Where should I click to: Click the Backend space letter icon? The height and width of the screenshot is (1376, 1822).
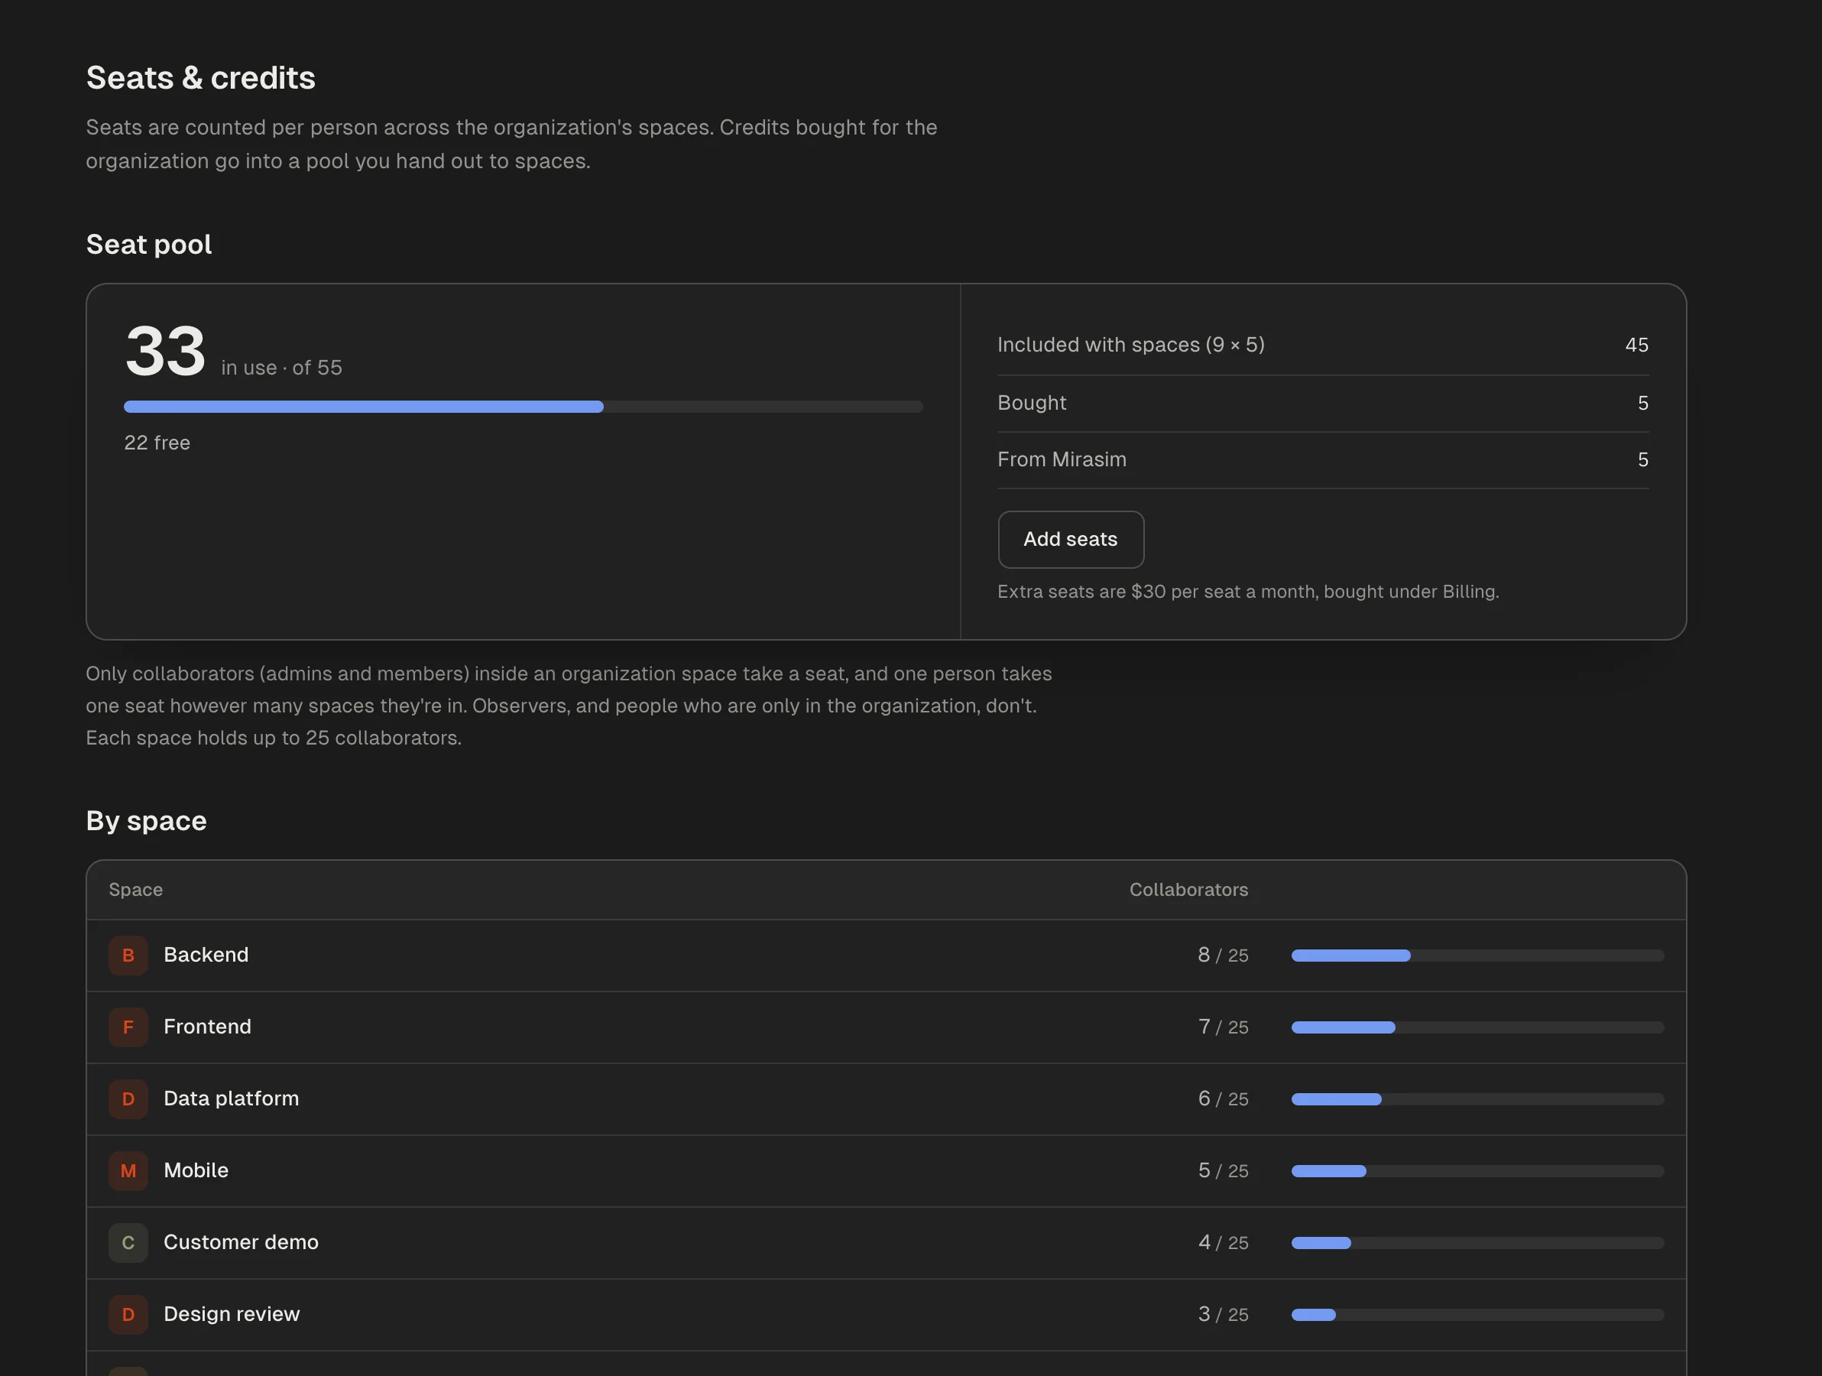tap(128, 955)
